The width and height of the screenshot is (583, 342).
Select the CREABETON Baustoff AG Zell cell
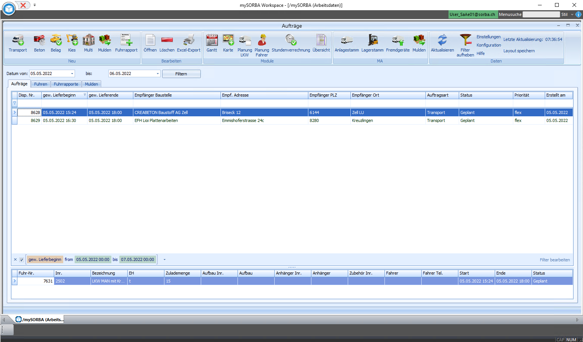pos(177,112)
